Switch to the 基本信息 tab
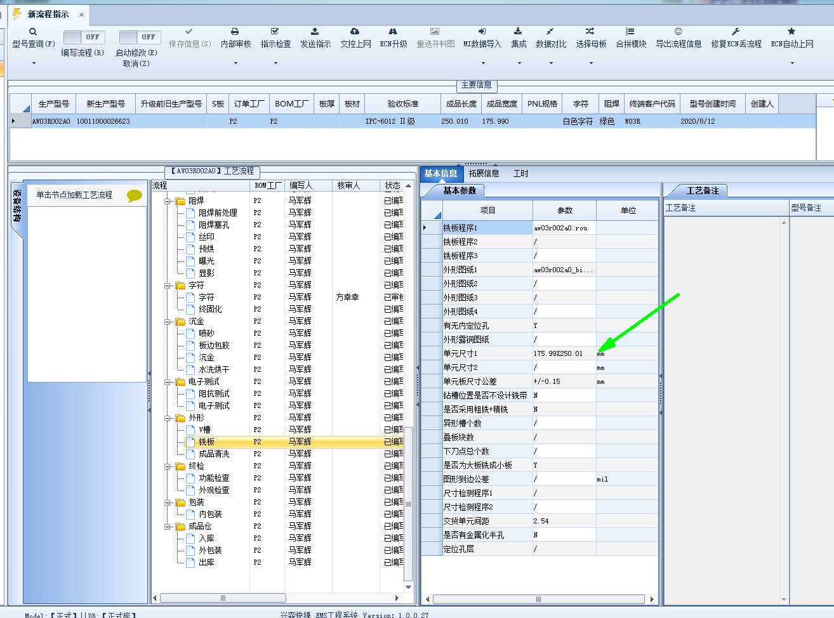834x618 pixels. (440, 173)
